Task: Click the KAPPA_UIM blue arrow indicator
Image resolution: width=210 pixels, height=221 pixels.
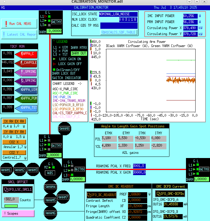Action: point(26,91)
